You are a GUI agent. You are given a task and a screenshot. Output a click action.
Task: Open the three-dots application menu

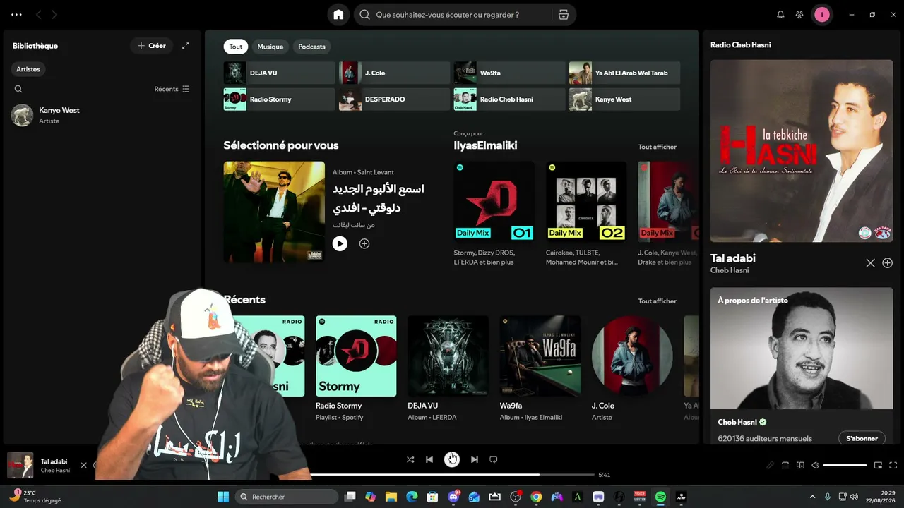click(x=16, y=15)
